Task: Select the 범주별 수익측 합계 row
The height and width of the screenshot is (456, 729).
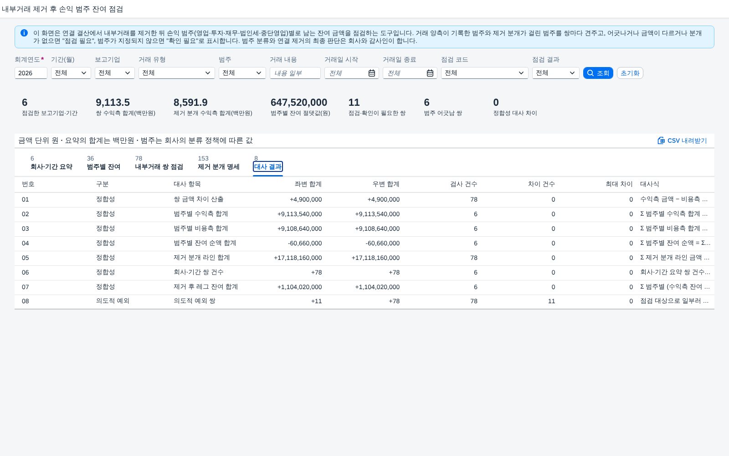Action: tap(364, 214)
